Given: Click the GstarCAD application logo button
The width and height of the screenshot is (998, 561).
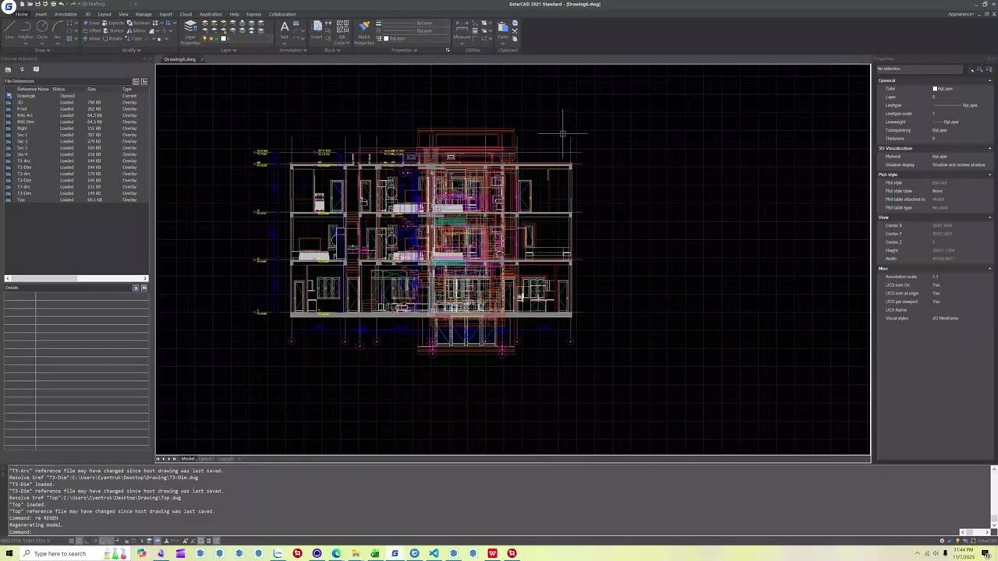Looking at the screenshot, I should coord(8,5).
